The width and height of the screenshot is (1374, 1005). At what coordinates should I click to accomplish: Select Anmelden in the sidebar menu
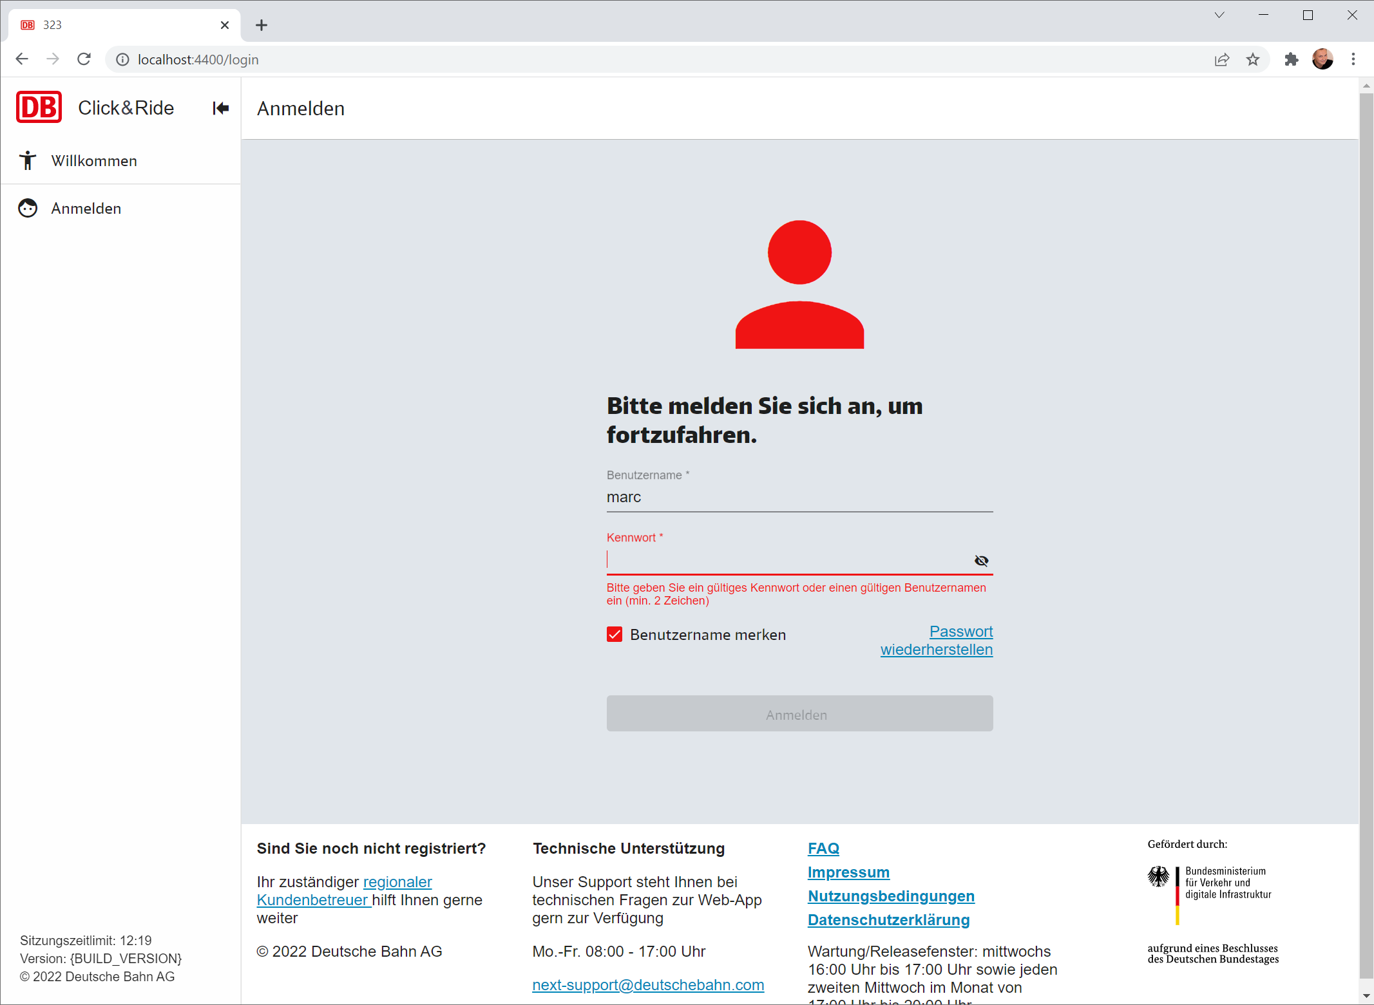point(86,208)
